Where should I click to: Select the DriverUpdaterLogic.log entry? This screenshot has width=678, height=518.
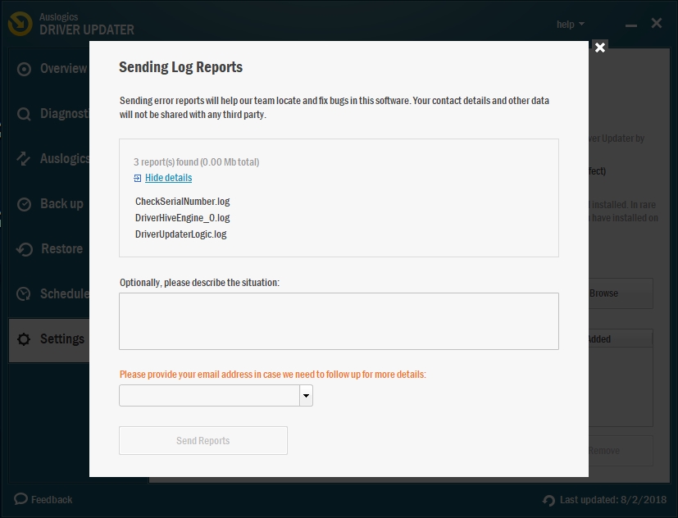coord(180,234)
